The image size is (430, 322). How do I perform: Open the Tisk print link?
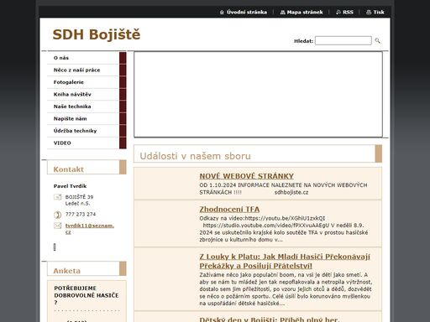click(379, 13)
